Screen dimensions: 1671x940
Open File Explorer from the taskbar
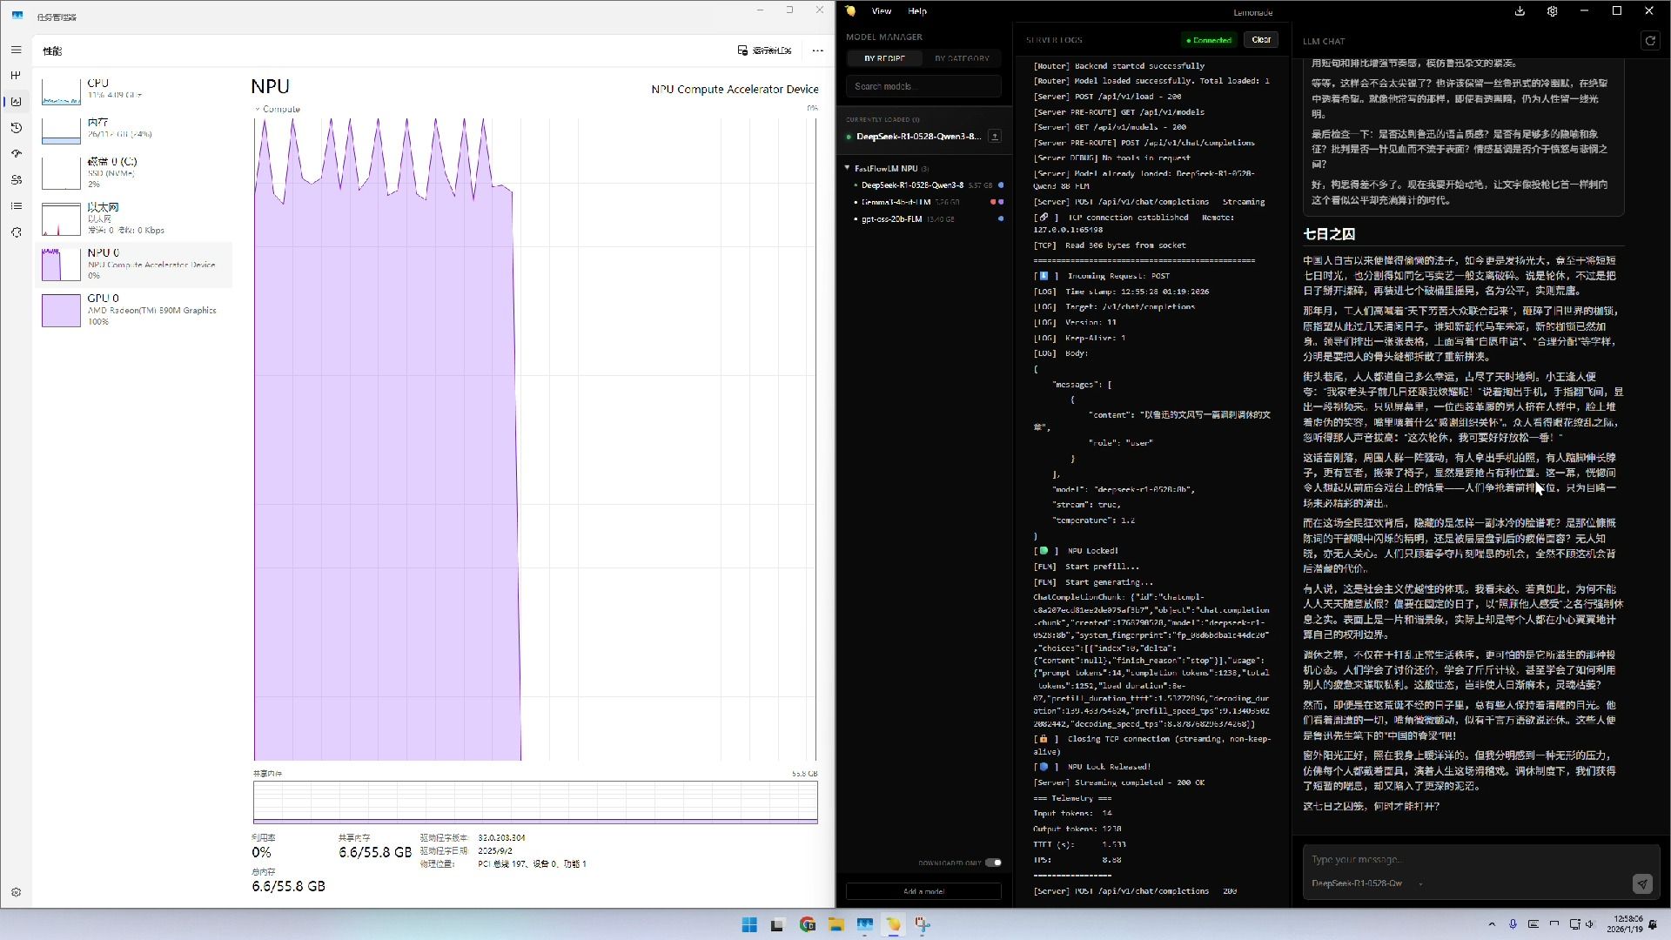pyautogui.click(x=836, y=924)
